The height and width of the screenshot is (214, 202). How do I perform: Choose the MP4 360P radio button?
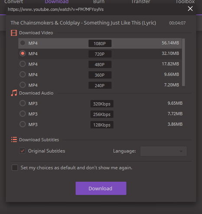point(23,74)
